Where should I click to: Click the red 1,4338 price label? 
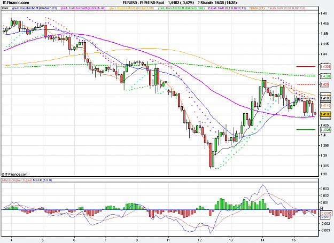click(x=325, y=67)
